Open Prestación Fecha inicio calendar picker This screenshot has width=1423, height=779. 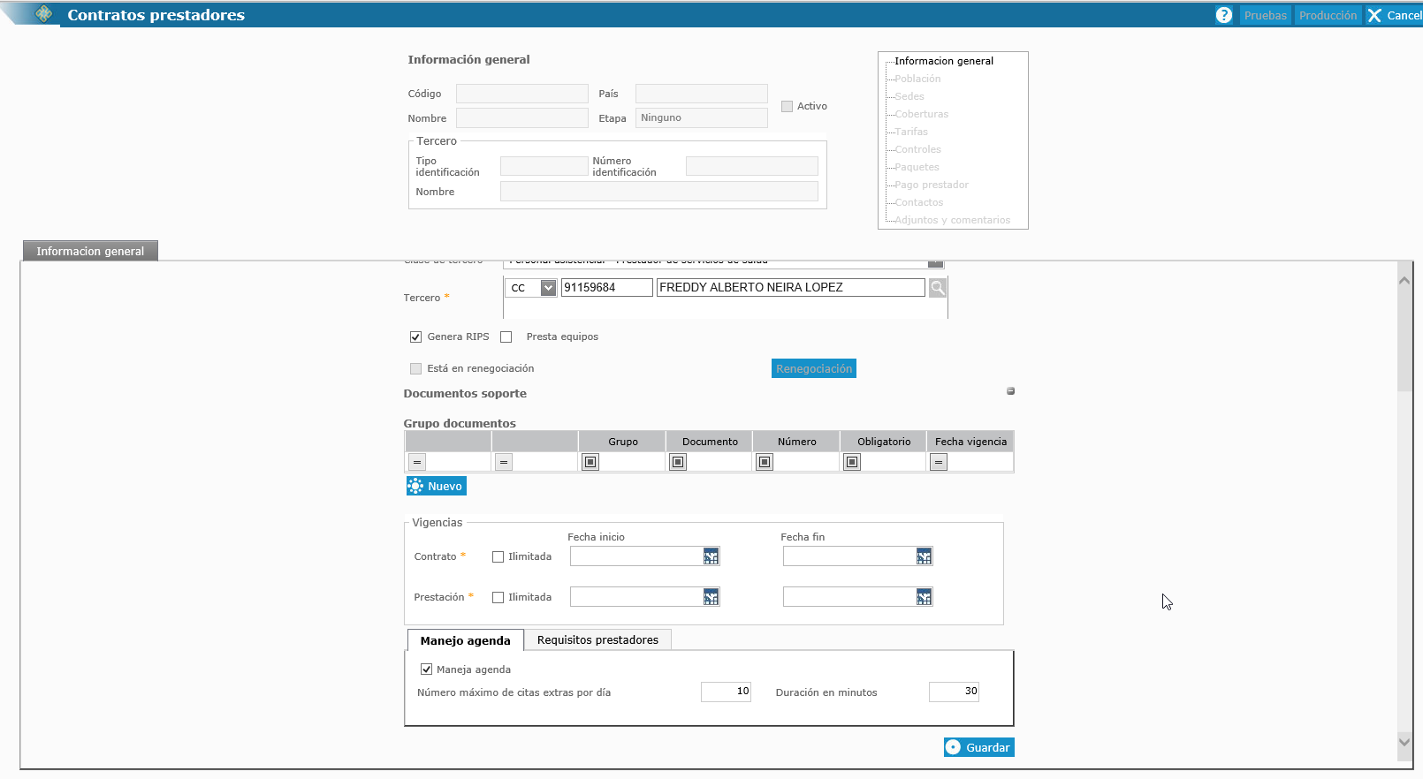point(711,598)
